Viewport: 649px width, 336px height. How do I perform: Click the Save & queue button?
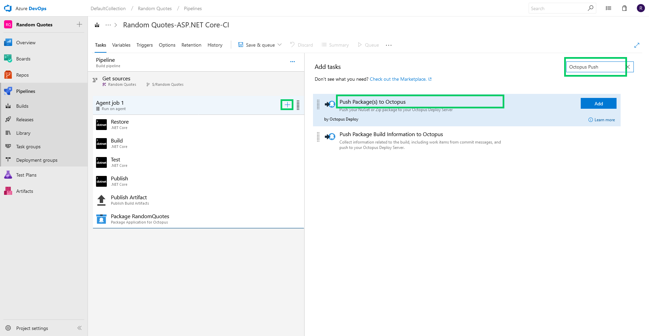click(x=257, y=45)
